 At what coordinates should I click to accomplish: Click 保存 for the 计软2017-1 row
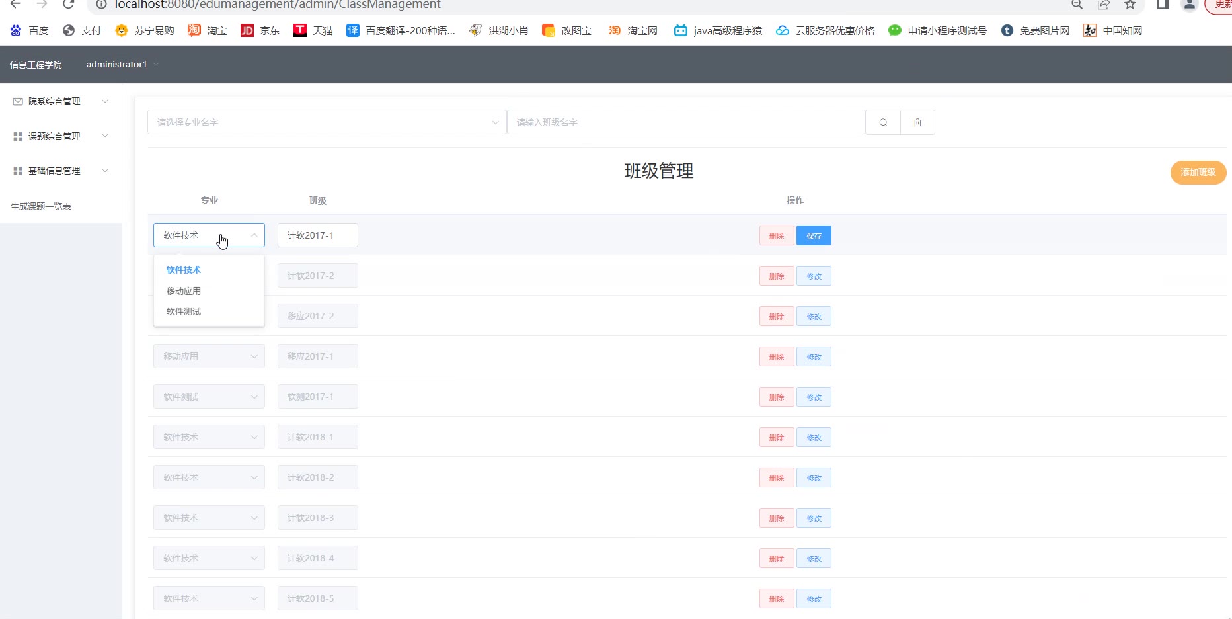(814, 236)
